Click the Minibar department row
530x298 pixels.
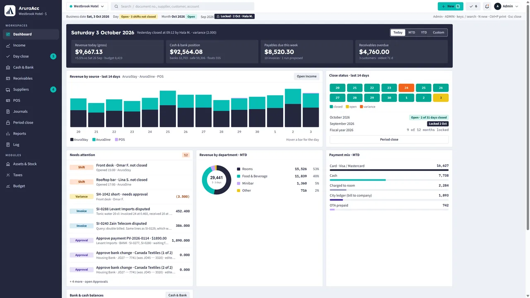click(278, 183)
